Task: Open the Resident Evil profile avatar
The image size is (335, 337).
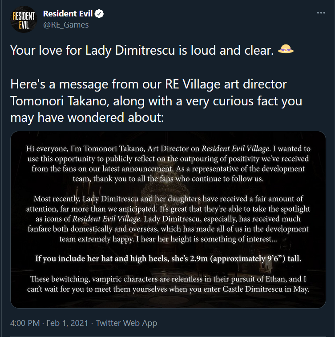Action: click(23, 19)
